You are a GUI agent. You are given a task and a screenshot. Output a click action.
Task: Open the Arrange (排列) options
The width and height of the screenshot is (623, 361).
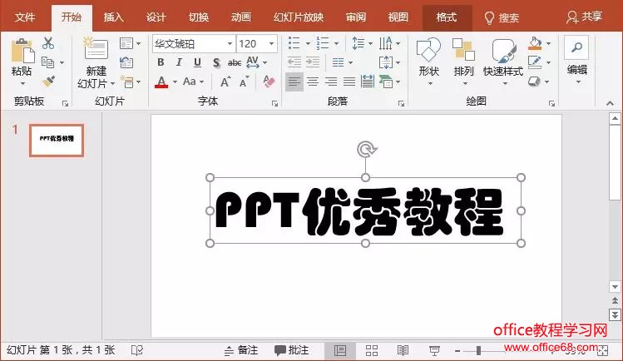tap(463, 58)
